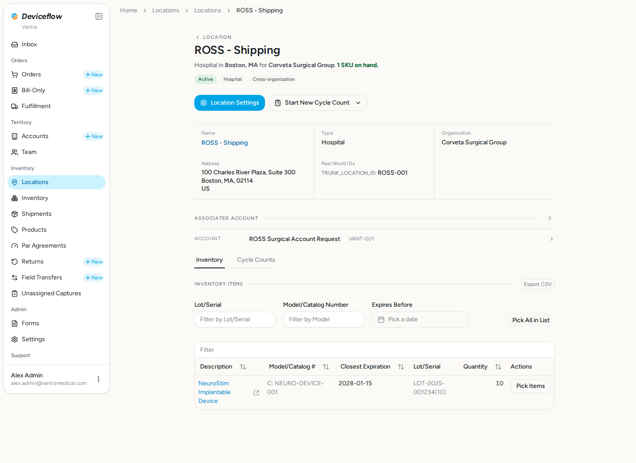636x463 pixels.
Task: Sort by Description column
Action: pyautogui.click(x=243, y=367)
